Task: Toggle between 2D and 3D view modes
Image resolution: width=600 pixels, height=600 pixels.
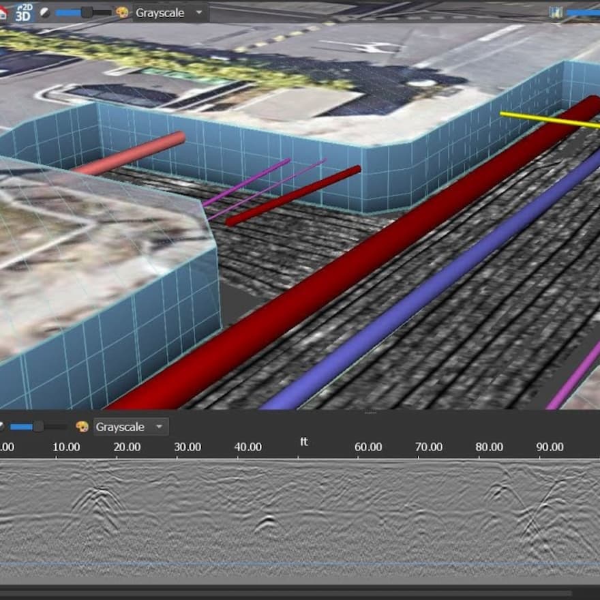Action: [24, 10]
